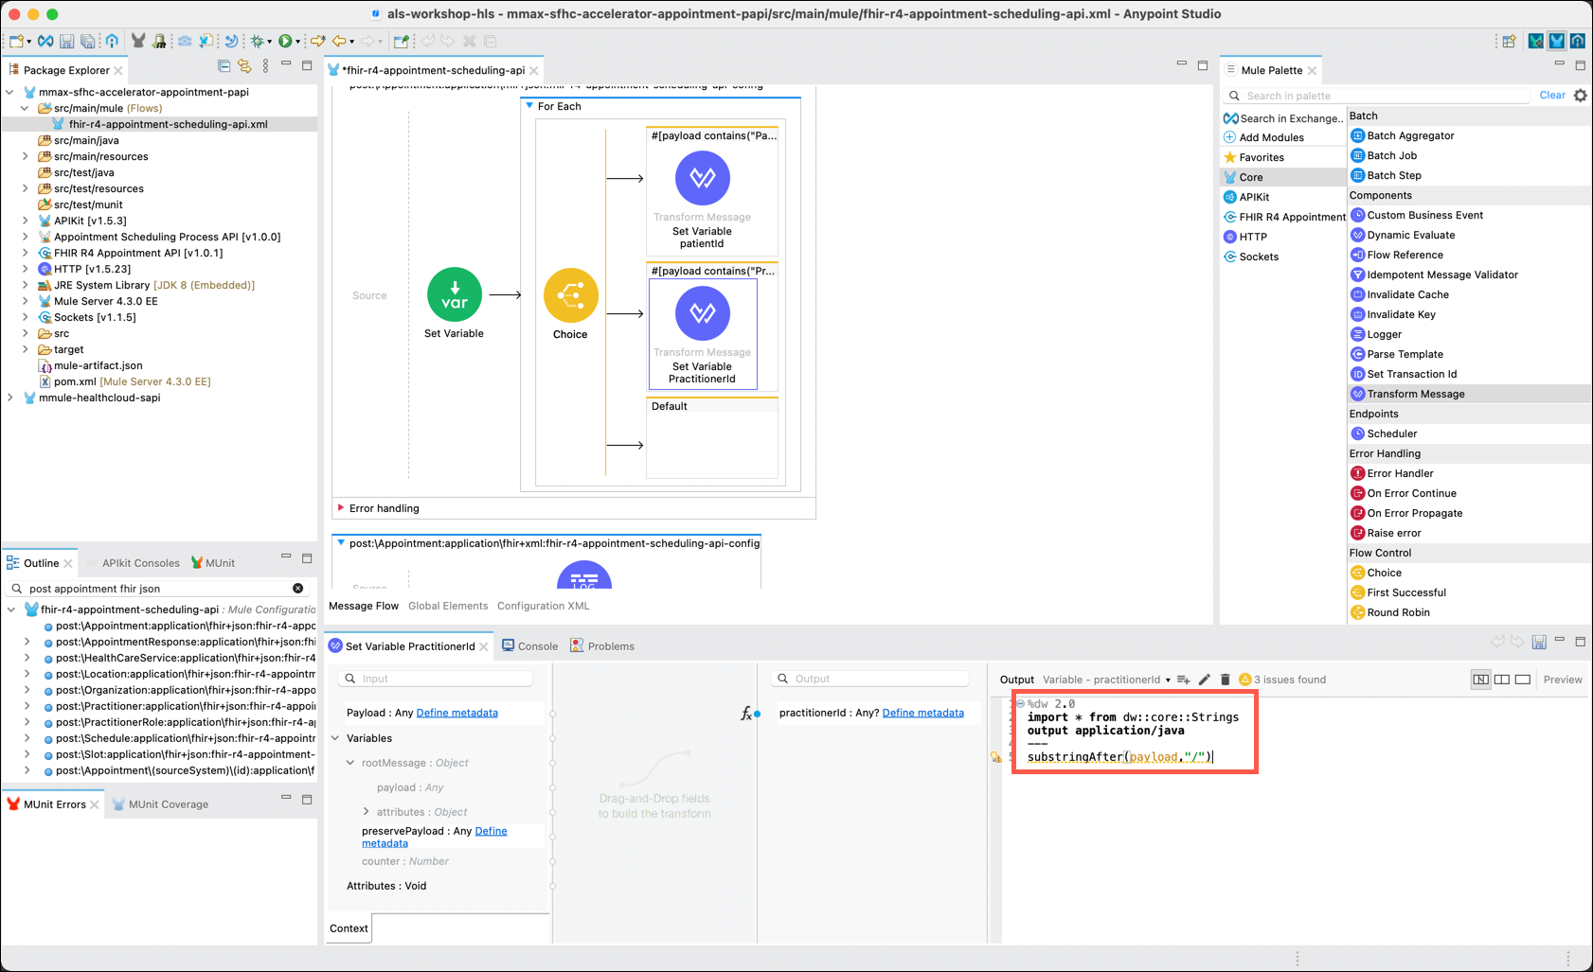
Task: Switch to the graphic view layout
Action: (1481, 680)
